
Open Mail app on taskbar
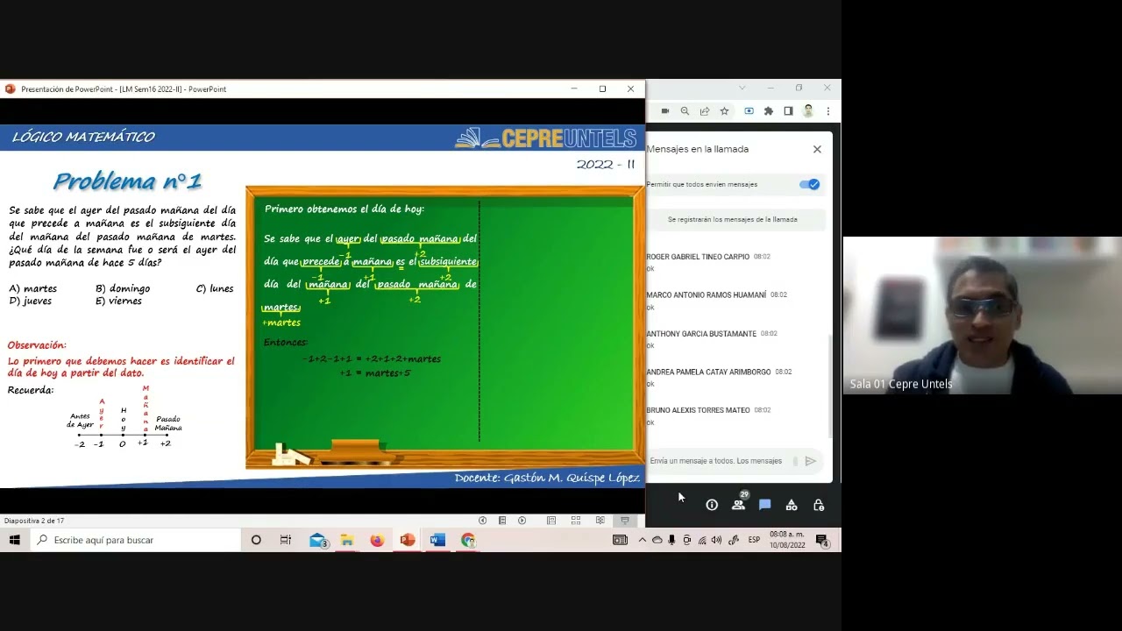[x=318, y=540]
